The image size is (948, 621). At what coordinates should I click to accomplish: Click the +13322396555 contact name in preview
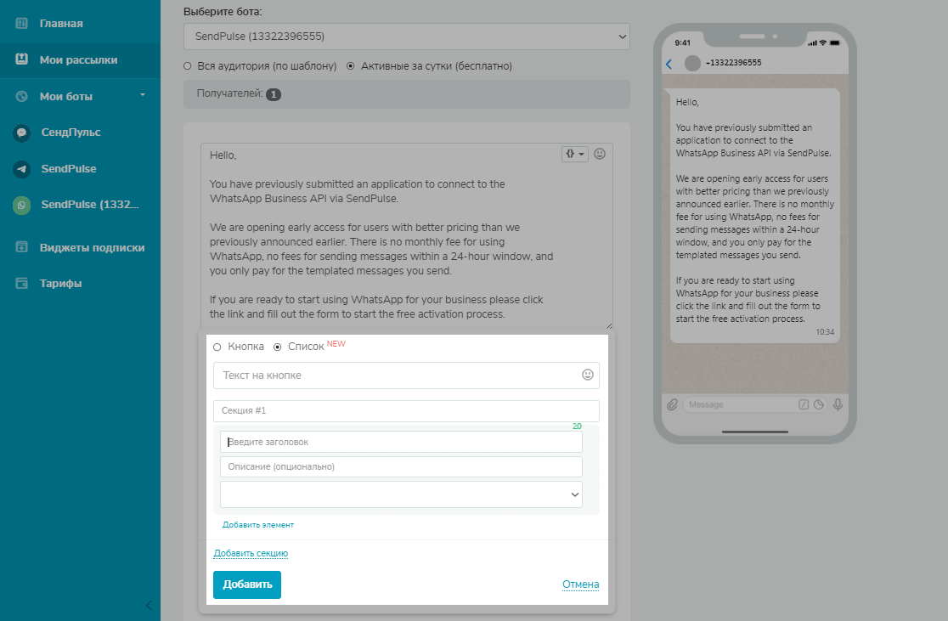click(733, 63)
